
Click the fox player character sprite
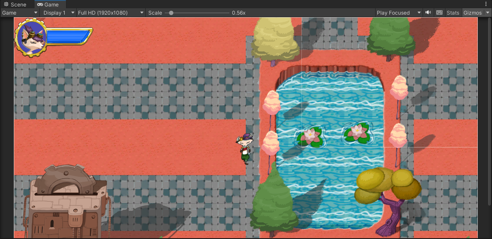pos(244,148)
